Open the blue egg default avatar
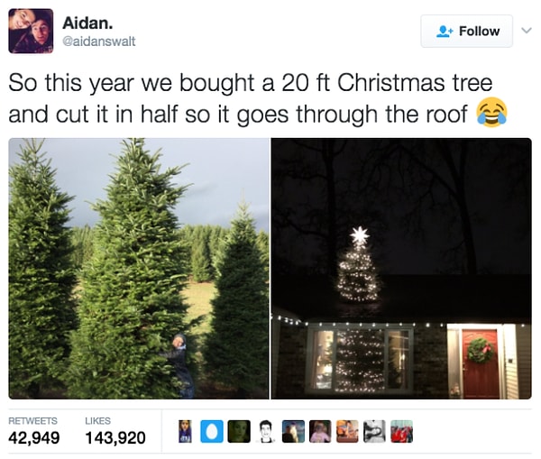 (212, 431)
